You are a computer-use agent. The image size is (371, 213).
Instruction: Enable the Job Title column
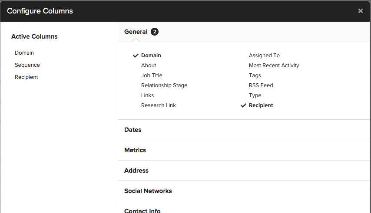pos(152,75)
